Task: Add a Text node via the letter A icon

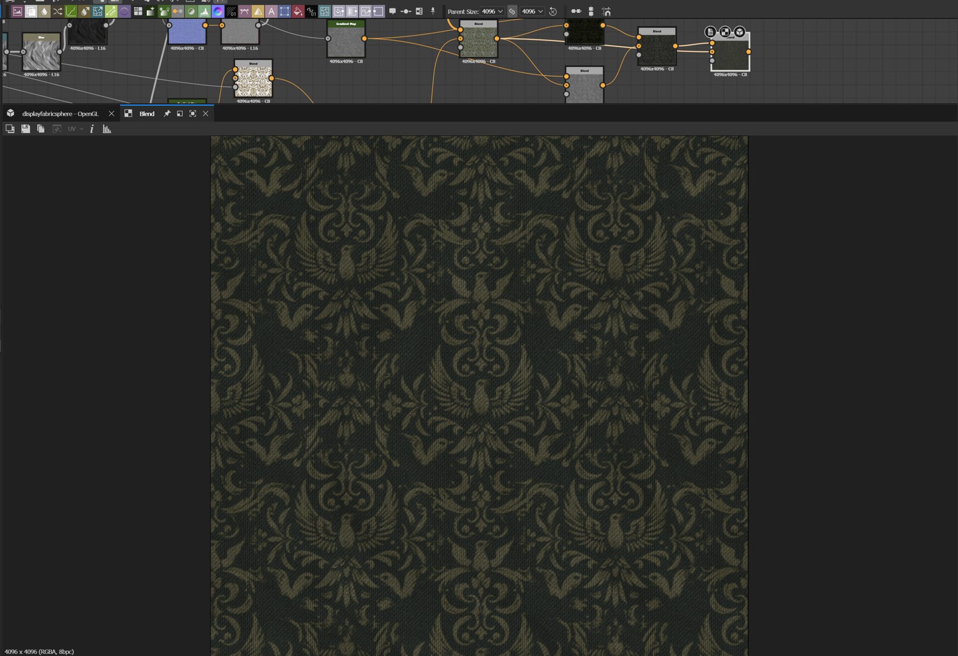Action: 271,12
